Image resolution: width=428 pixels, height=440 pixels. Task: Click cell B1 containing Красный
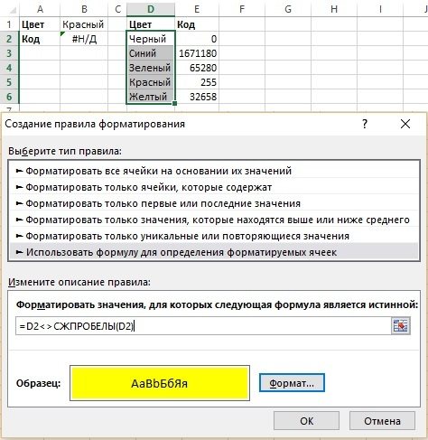[x=84, y=24]
